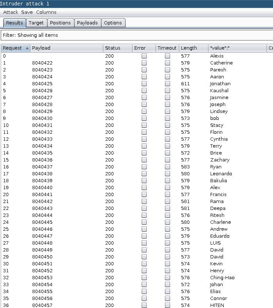This screenshot has height=308, width=273.
Task: Click the sort arrow in Request column header
Action: [27, 48]
